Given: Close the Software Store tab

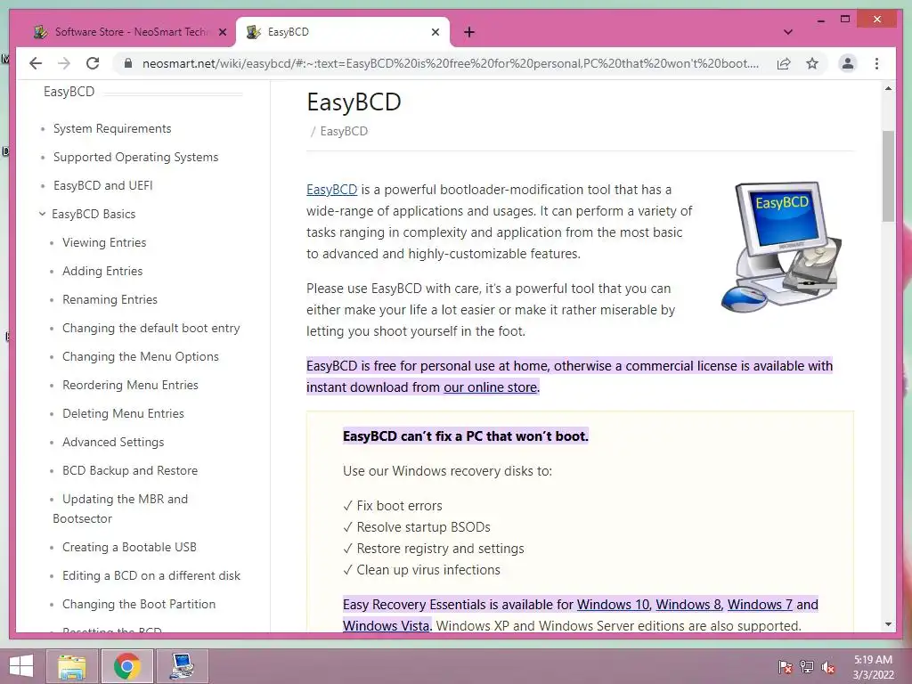Looking at the screenshot, I should [222, 32].
